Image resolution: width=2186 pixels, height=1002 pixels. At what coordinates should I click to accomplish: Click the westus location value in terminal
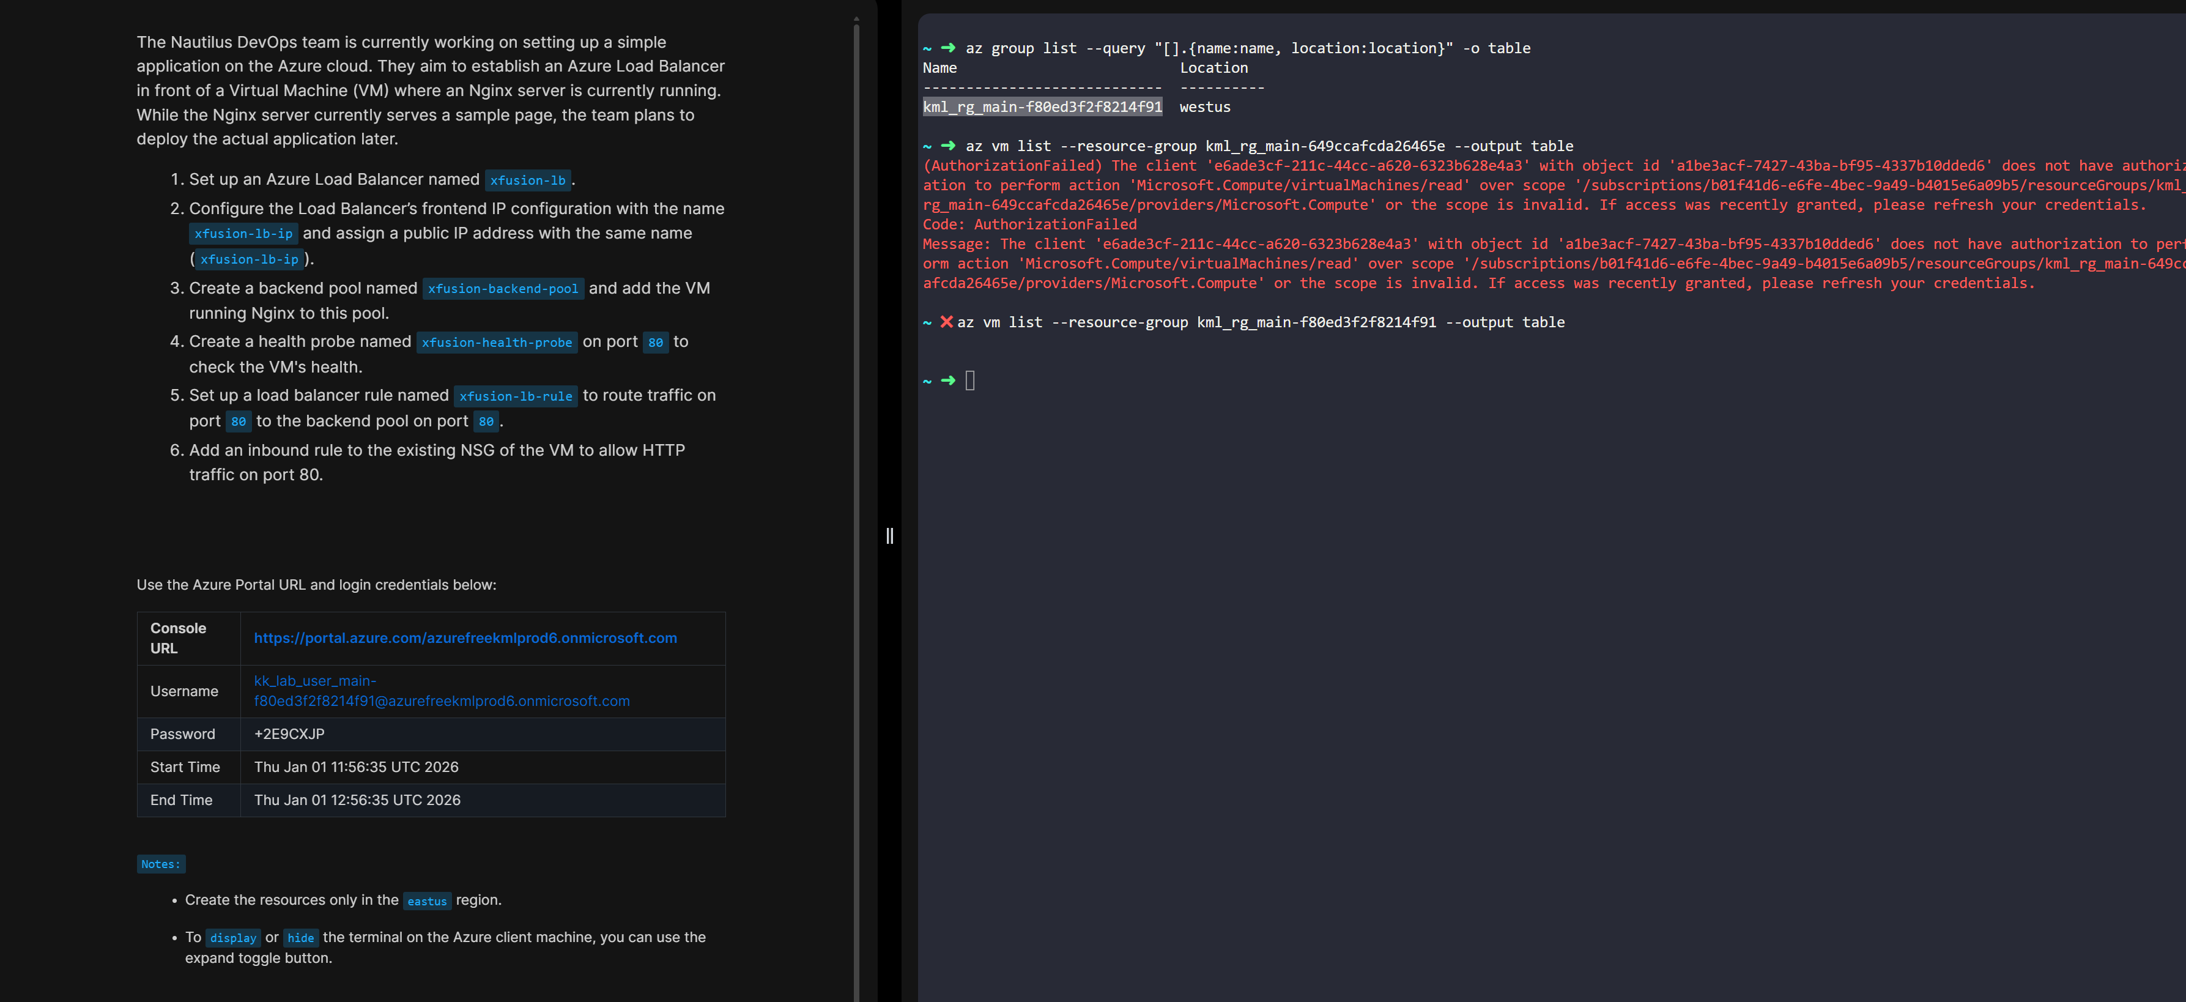1204,107
